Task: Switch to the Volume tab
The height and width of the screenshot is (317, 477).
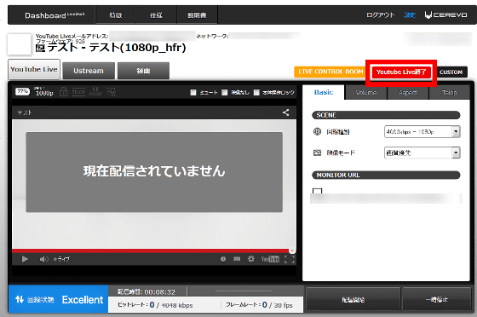Action: coord(366,93)
